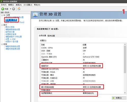This screenshot has width=127, height=102.
Task: Open the 3D 设置(3) menu
Action: click(x=28, y=5)
